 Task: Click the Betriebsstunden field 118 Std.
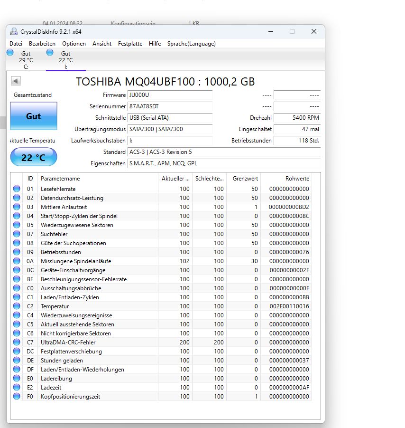point(297,141)
